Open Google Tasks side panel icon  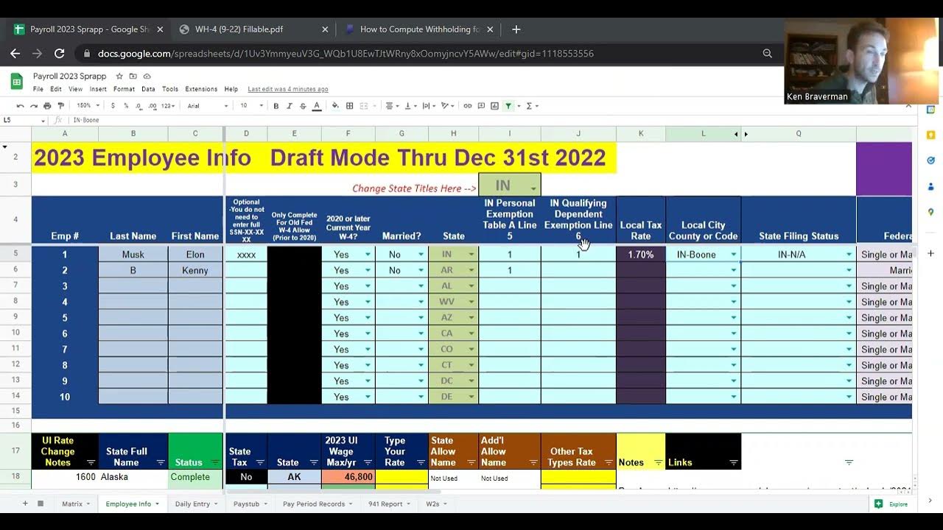click(x=930, y=160)
